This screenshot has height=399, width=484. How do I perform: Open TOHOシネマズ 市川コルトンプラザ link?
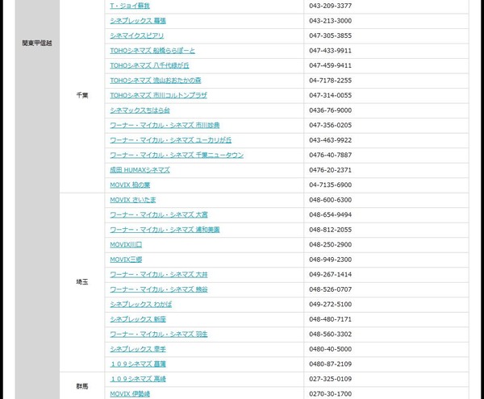158,95
